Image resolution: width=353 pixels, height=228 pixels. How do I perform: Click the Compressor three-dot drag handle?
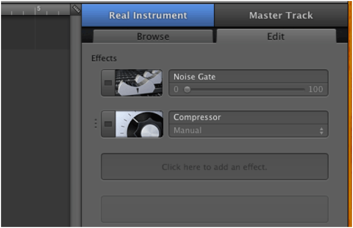pyautogui.click(x=96, y=124)
